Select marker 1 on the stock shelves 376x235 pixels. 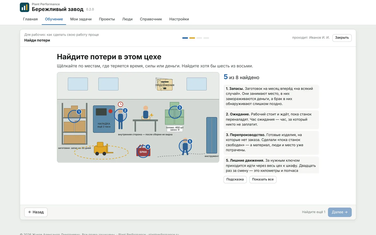click(79, 112)
